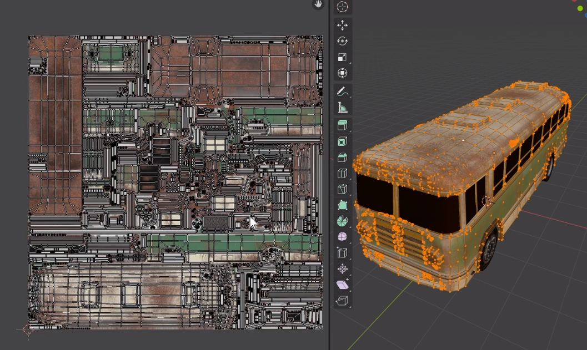Select the Scale tool
The width and height of the screenshot is (587, 350).
tap(342, 57)
